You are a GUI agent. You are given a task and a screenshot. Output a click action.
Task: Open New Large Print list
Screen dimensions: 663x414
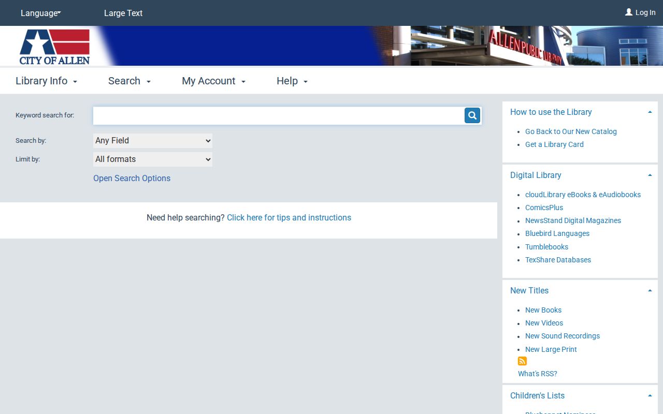point(551,349)
